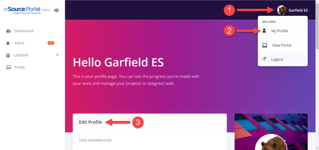The width and height of the screenshot is (319, 150).
Task: Click the Dashboard gauge icon in sidebar
Action: tap(8, 31)
